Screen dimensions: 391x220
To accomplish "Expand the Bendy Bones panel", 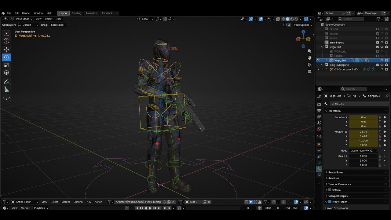I will click(x=336, y=172).
